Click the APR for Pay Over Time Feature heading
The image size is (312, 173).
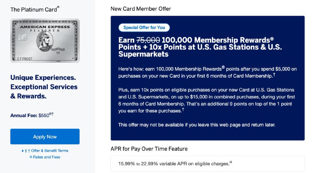pyautogui.click(x=149, y=148)
